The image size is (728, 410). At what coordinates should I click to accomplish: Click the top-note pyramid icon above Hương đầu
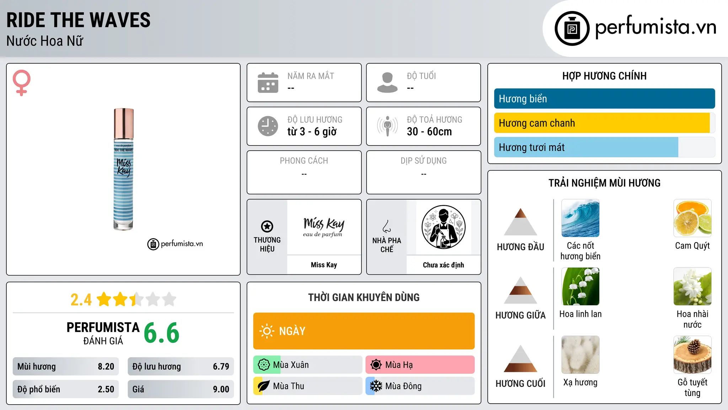coord(520,222)
